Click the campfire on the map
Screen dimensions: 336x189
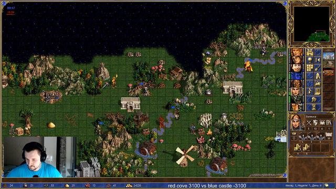click(209, 132)
